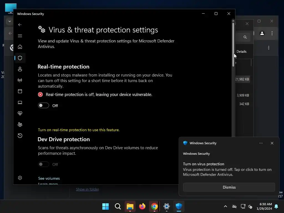Image resolution: width=284 pixels, height=213 pixels.
Task: Open the clock and date 6:30 AM
Action: 264,206
